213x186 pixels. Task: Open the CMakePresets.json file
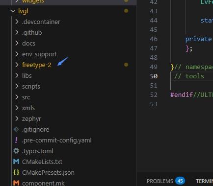point(48,172)
